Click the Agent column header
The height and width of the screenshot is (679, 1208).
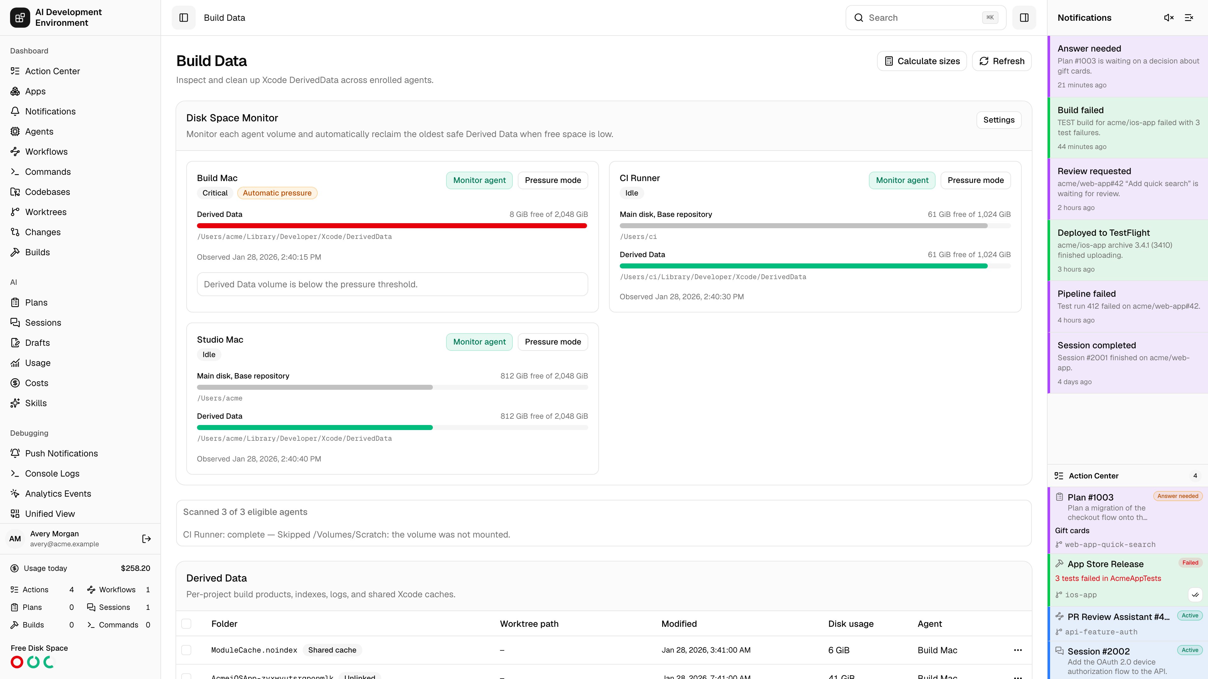pyautogui.click(x=930, y=624)
